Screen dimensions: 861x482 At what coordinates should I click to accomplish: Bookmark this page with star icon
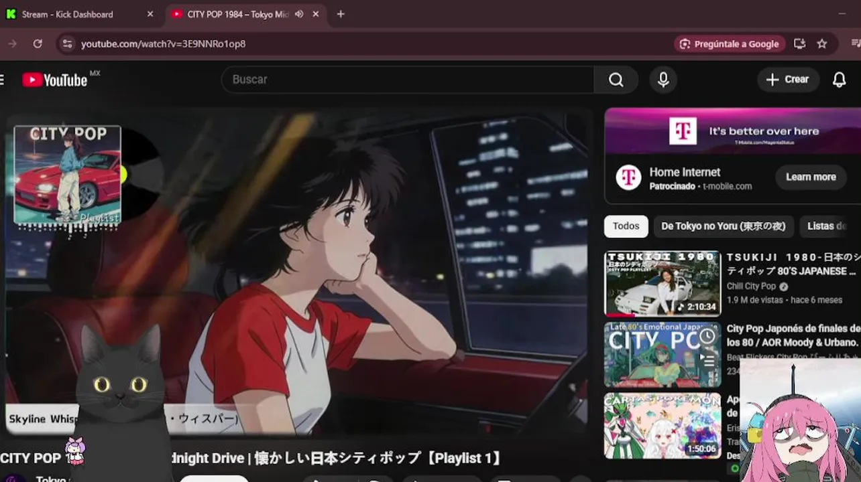click(x=822, y=44)
